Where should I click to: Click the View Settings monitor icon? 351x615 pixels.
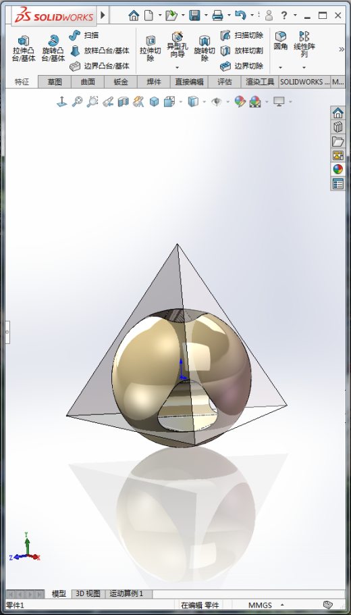pos(279,102)
